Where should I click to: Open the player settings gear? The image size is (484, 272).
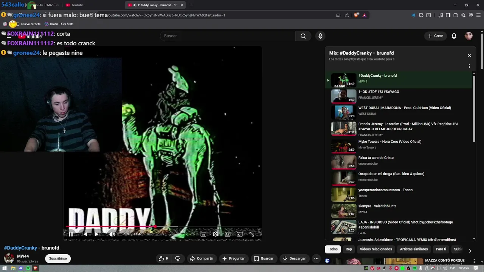point(216,234)
